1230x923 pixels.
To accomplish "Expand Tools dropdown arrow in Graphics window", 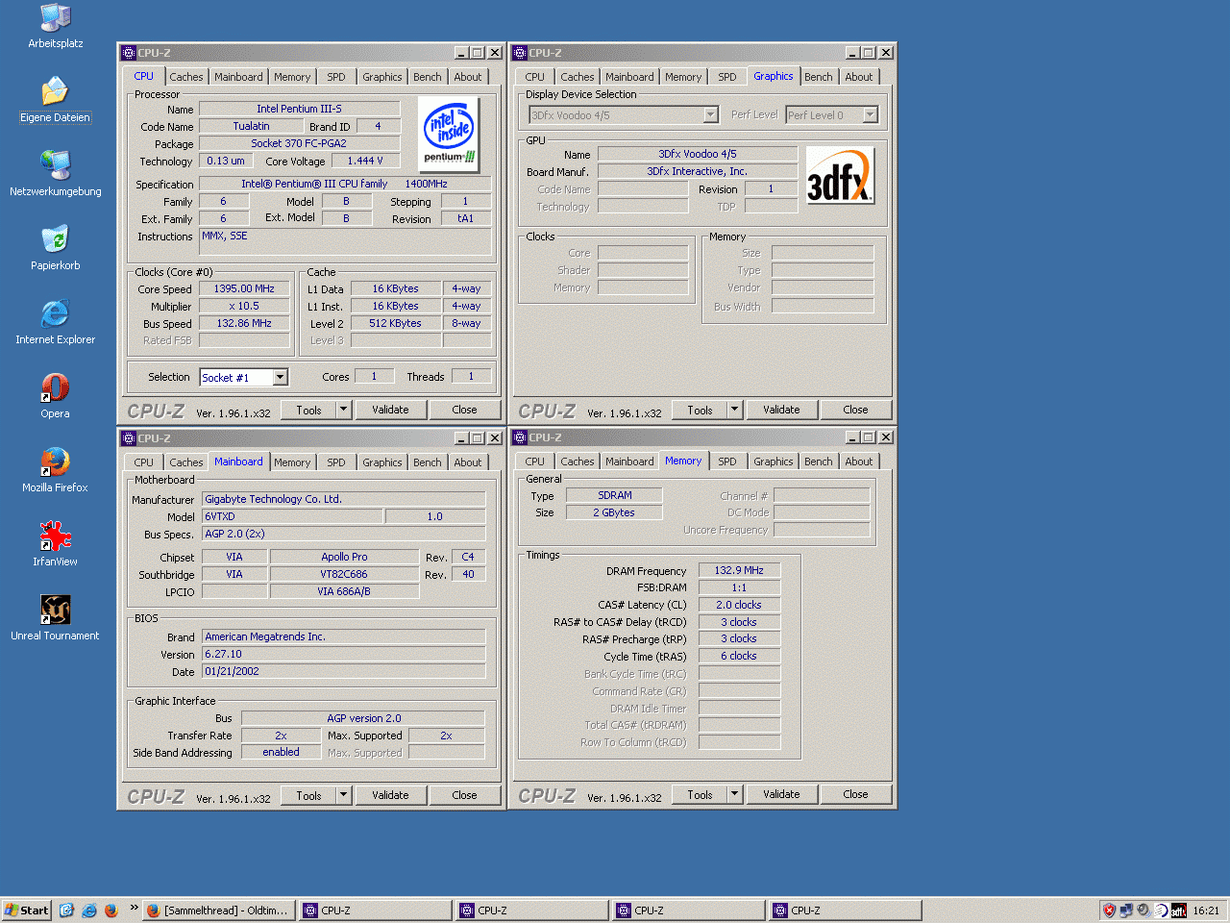I will pos(735,410).
